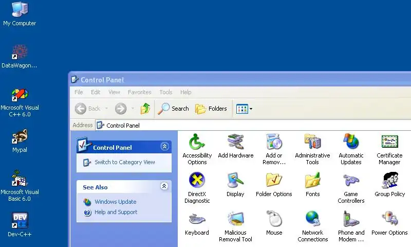
Task: Open the View menu
Action: coord(114,92)
